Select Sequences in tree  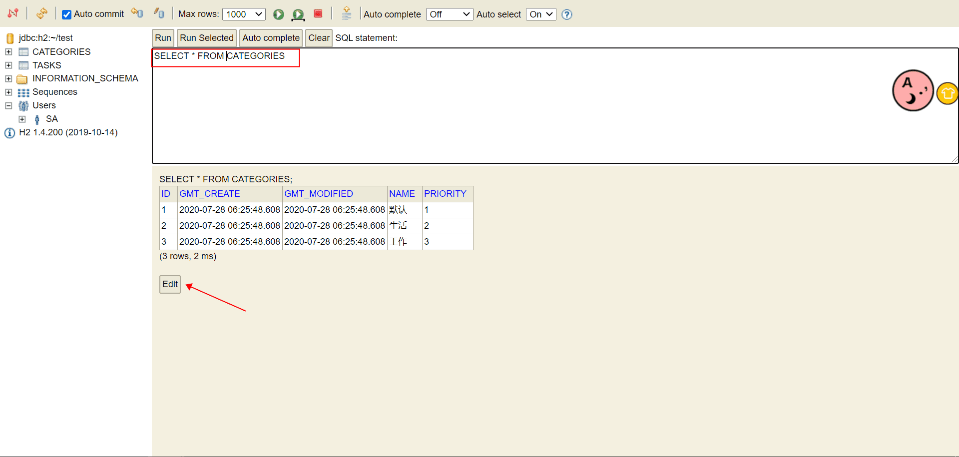(55, 92)
